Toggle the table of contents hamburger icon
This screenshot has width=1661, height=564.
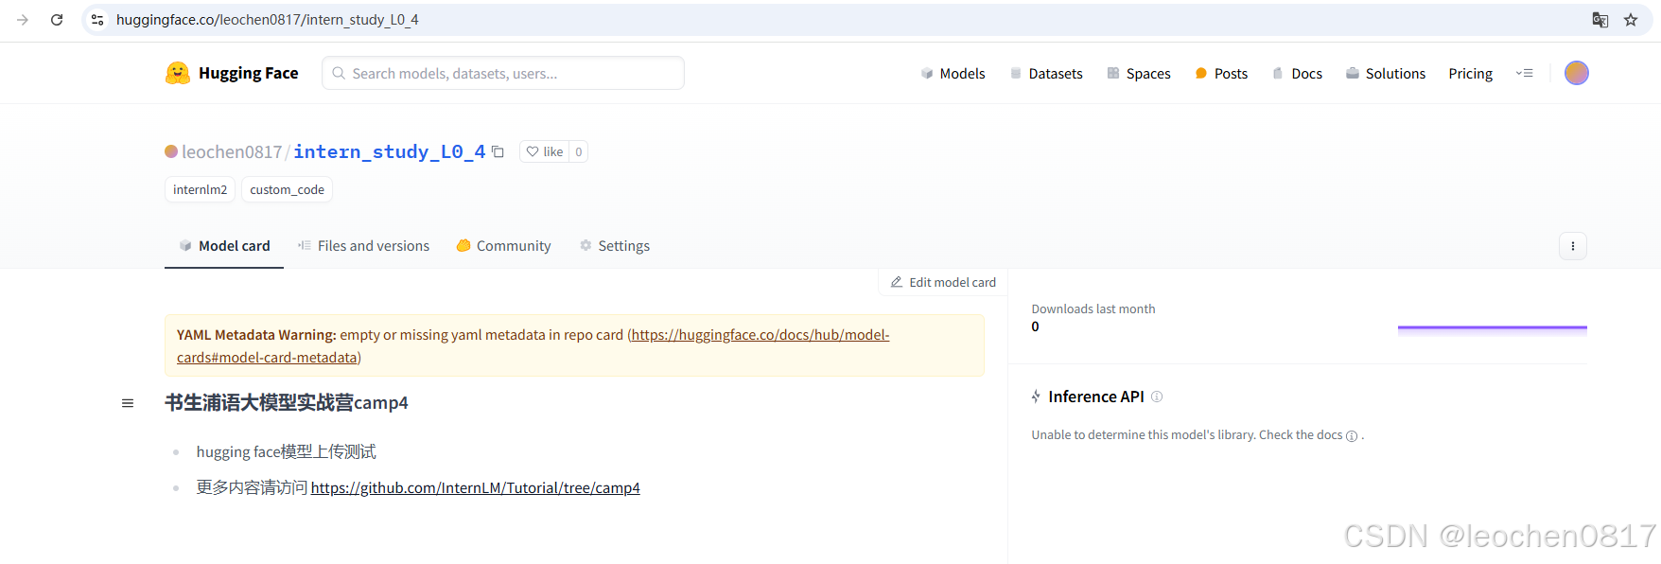tap(128, 403)
